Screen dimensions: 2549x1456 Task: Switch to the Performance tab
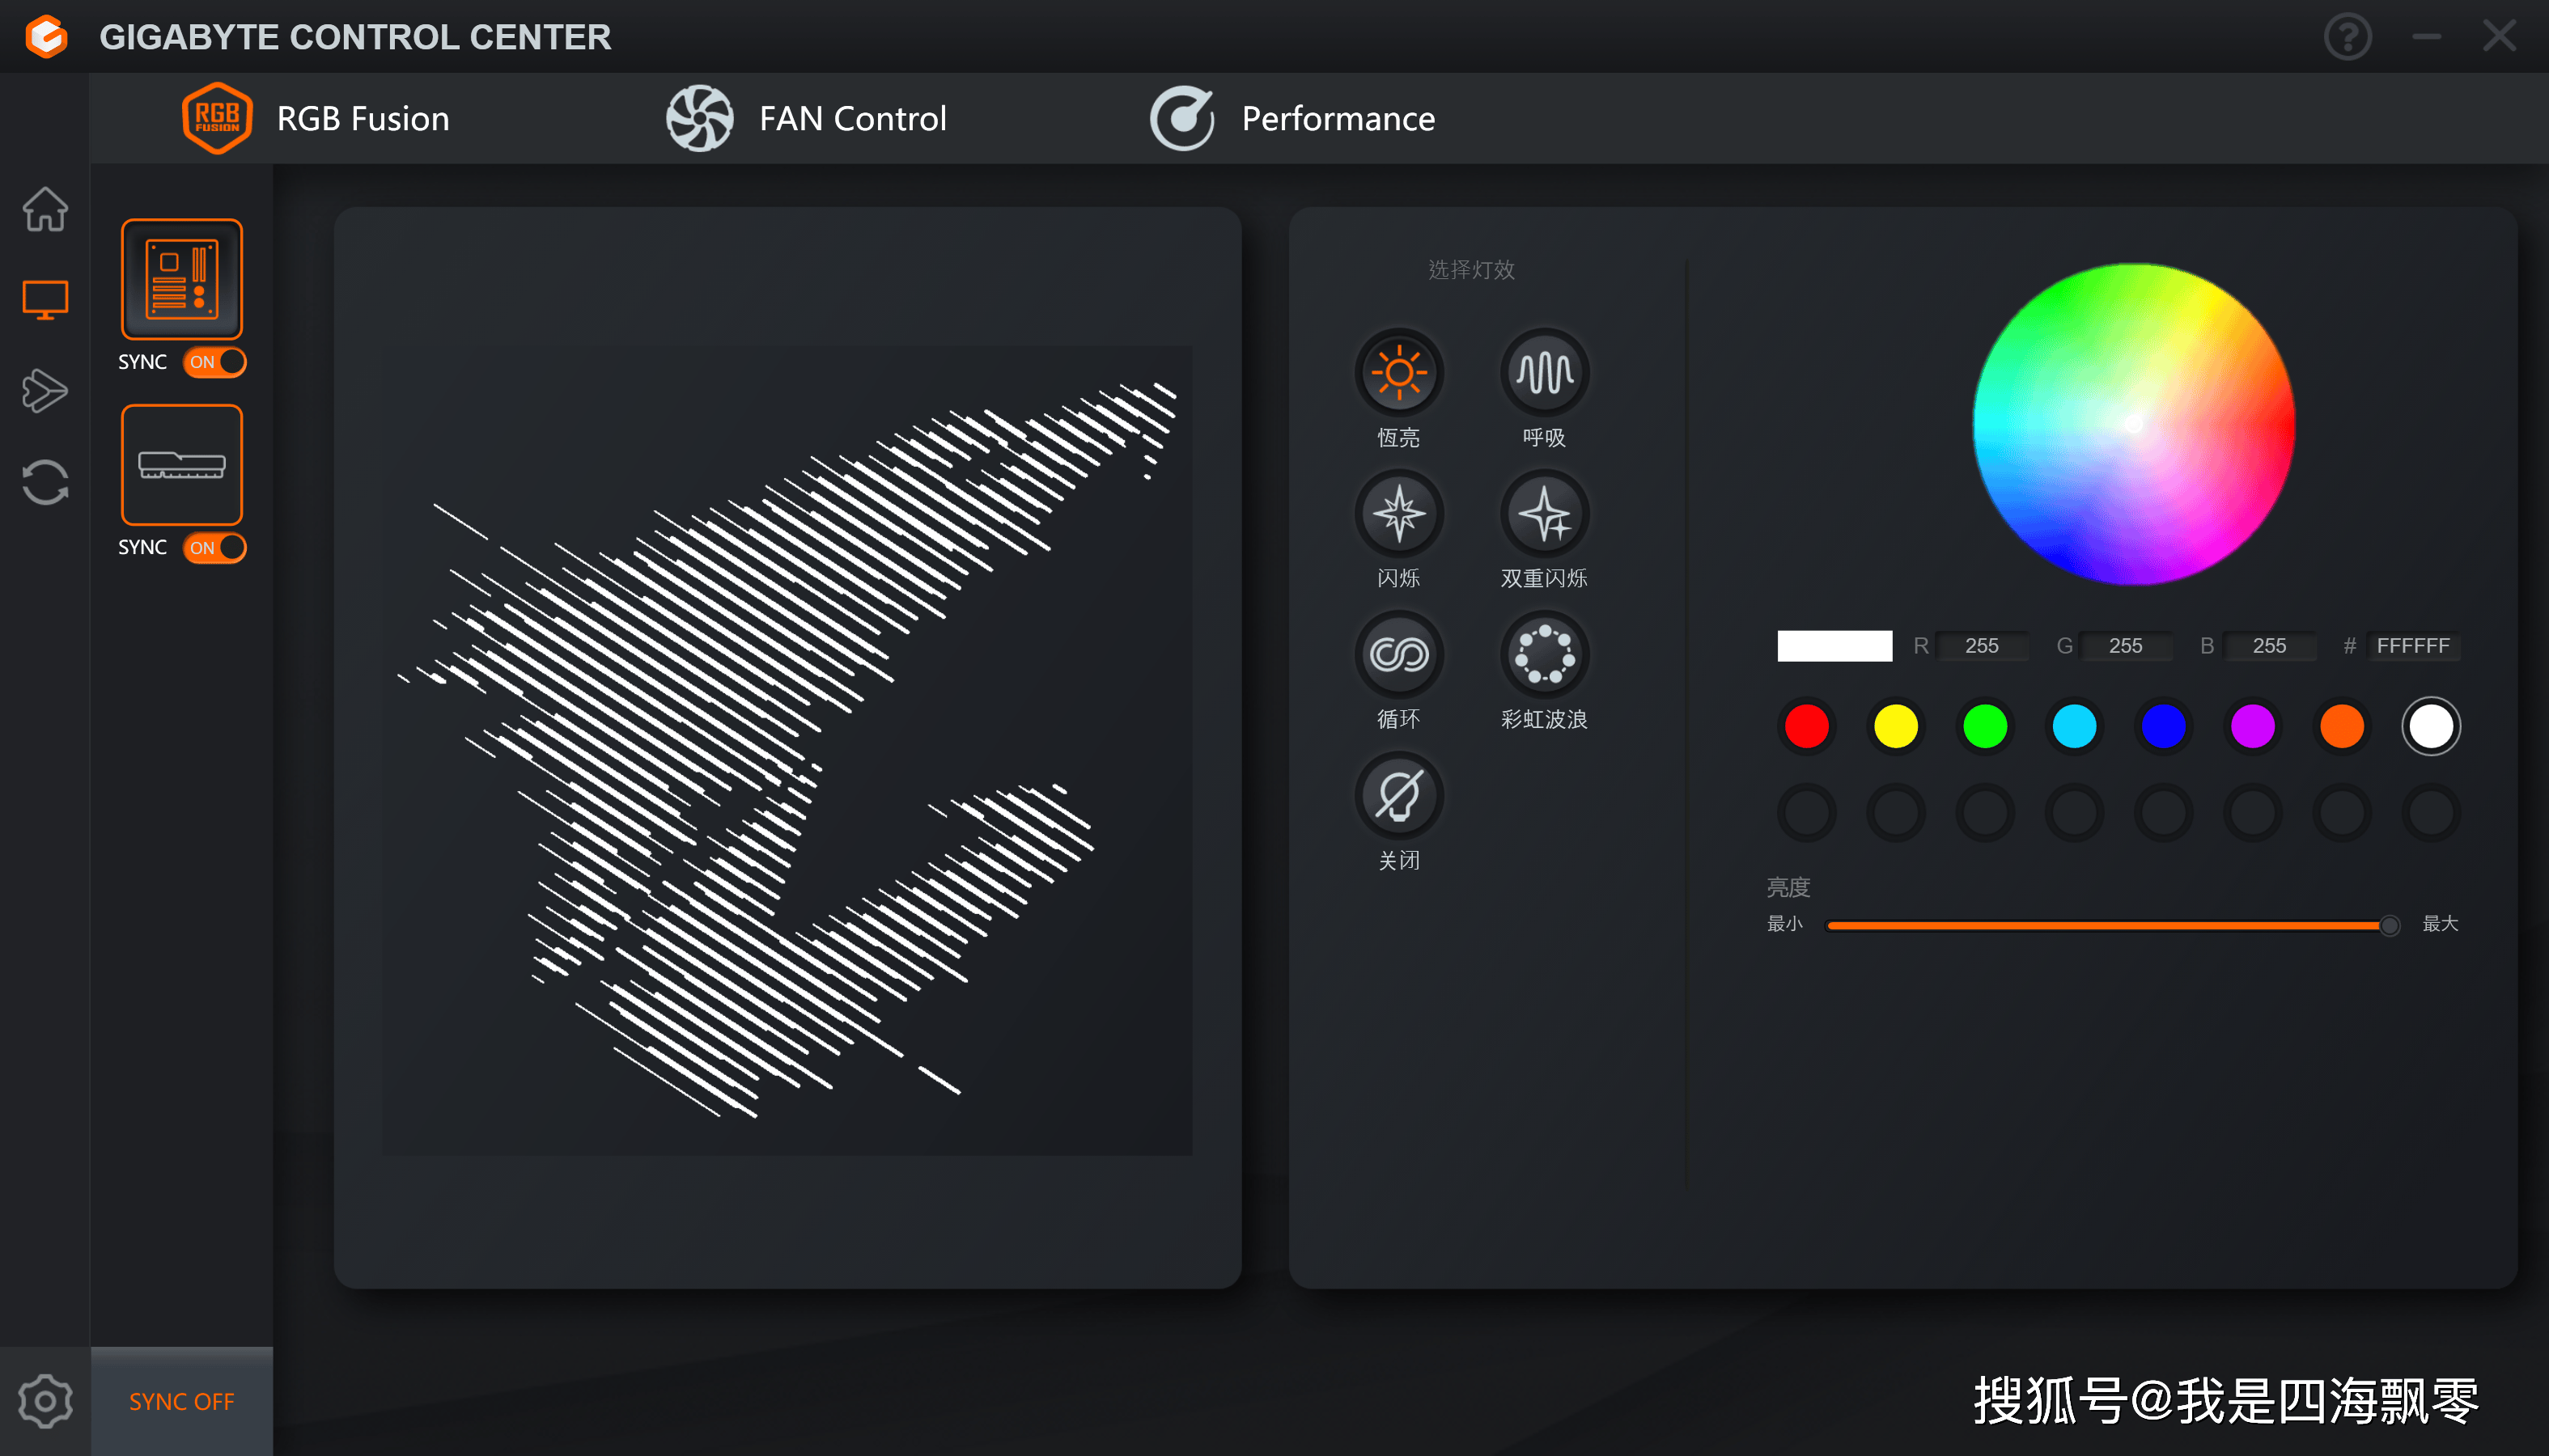click(1336, 117)
